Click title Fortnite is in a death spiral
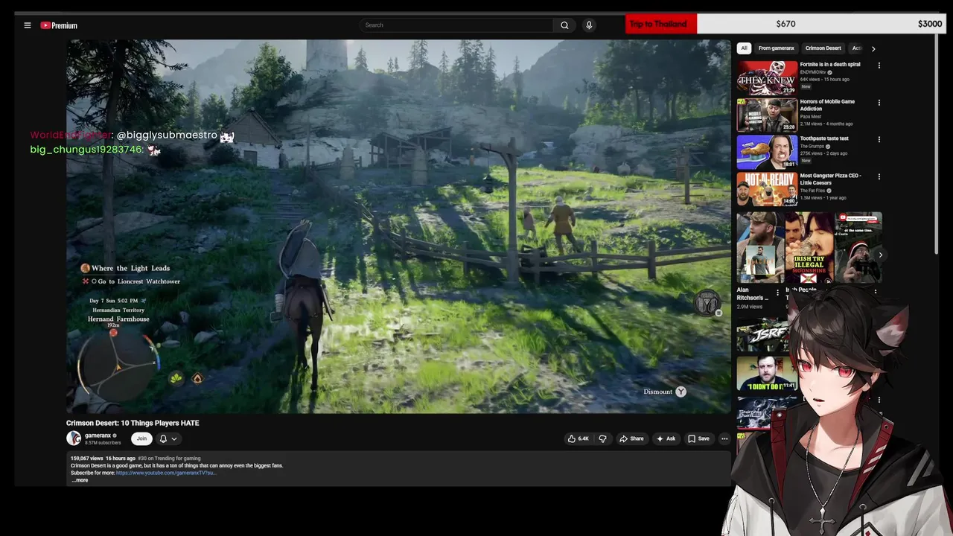 (x=830, y=65)
